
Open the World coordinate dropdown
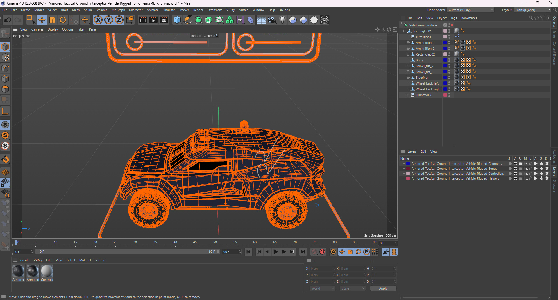coord(323,288)
